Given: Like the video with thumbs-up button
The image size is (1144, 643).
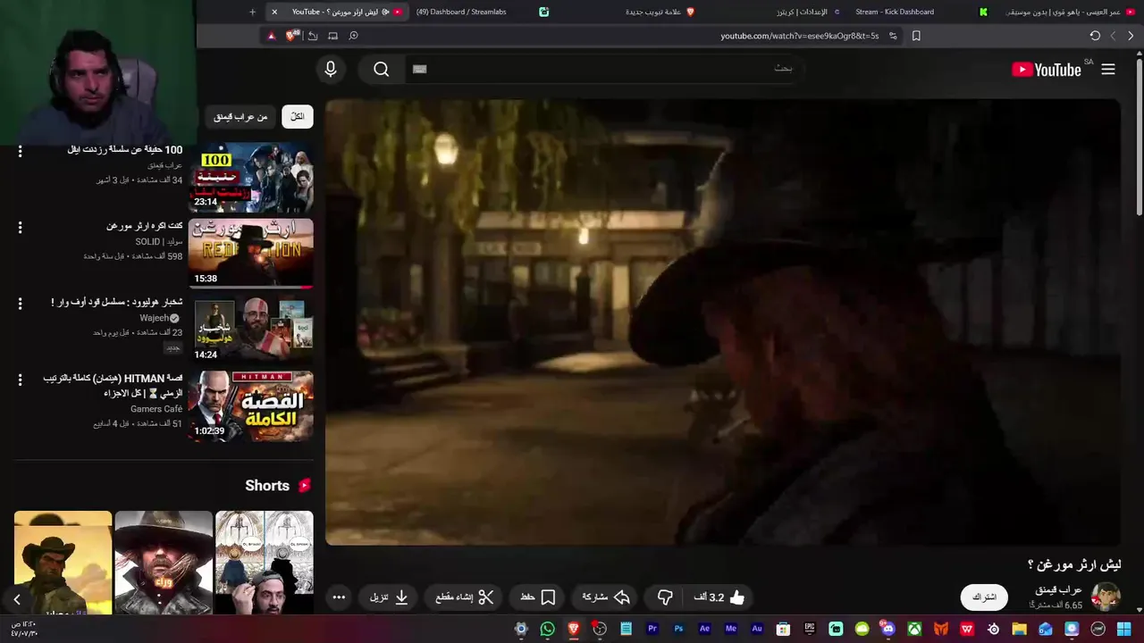Looking at the screenshot, I should 719,597.
